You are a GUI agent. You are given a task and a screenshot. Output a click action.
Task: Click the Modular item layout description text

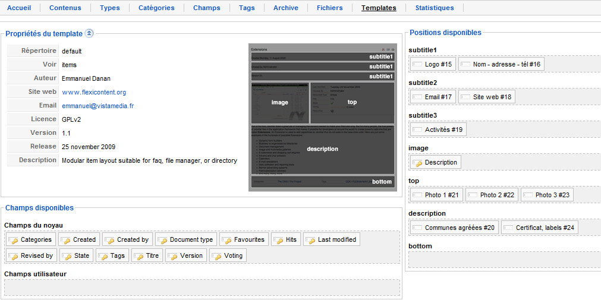(x=149, y=161)
